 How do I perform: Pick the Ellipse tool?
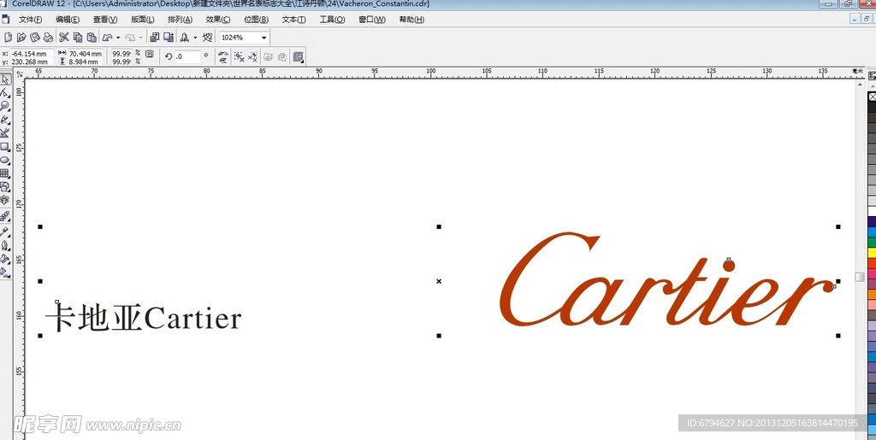point(5,160)
